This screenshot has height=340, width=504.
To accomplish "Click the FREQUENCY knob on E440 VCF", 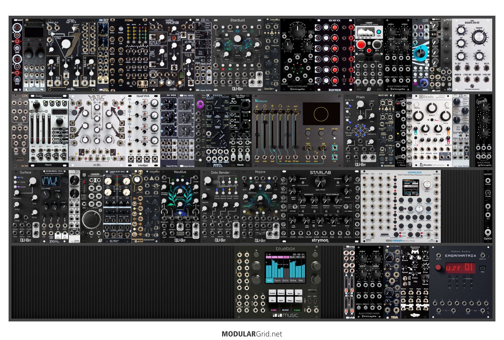I will point(479,37).
